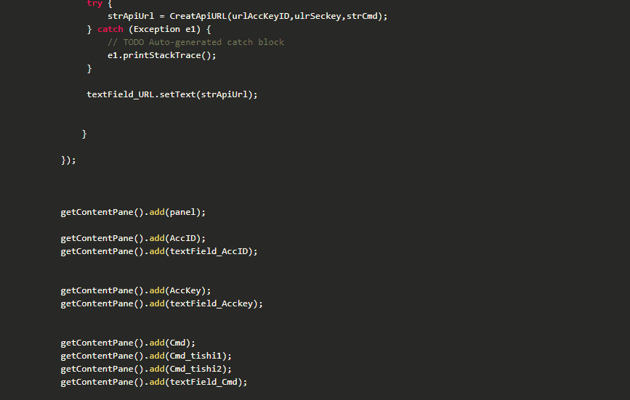Click the line 'getContentPane().add(Cmd);'
Viewport: 630px width, 400px height.
(x=128, y=343)
